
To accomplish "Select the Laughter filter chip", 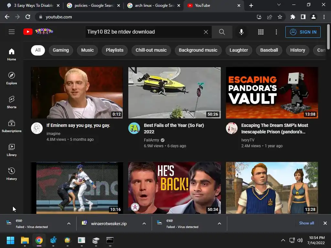I will [239, 50].
